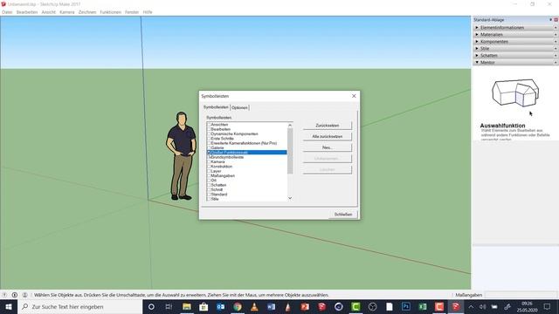Open PowerPoint from the taskbar
This screenshot has width=559, height=314.
point(305,306)
